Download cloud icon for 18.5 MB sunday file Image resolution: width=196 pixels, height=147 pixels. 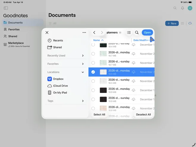[134, 81]
